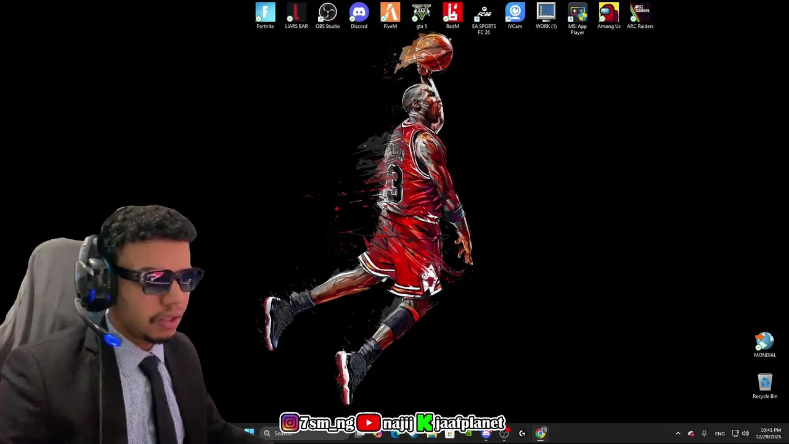
Task: Select the Discord desktop icon
Action: (359, 16)
